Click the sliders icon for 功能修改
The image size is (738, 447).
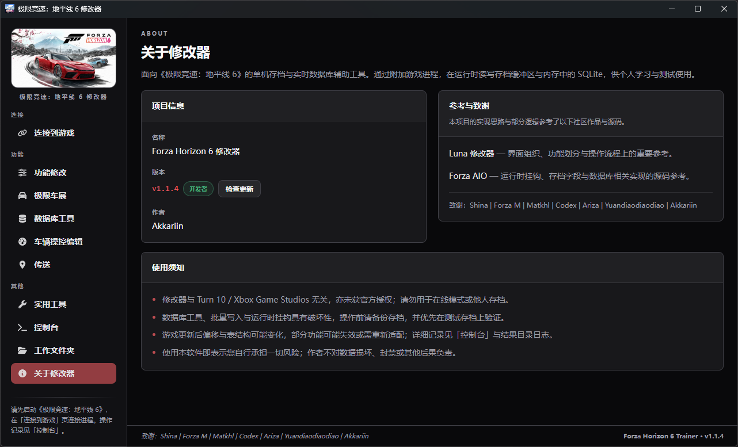tap(22, 173)
